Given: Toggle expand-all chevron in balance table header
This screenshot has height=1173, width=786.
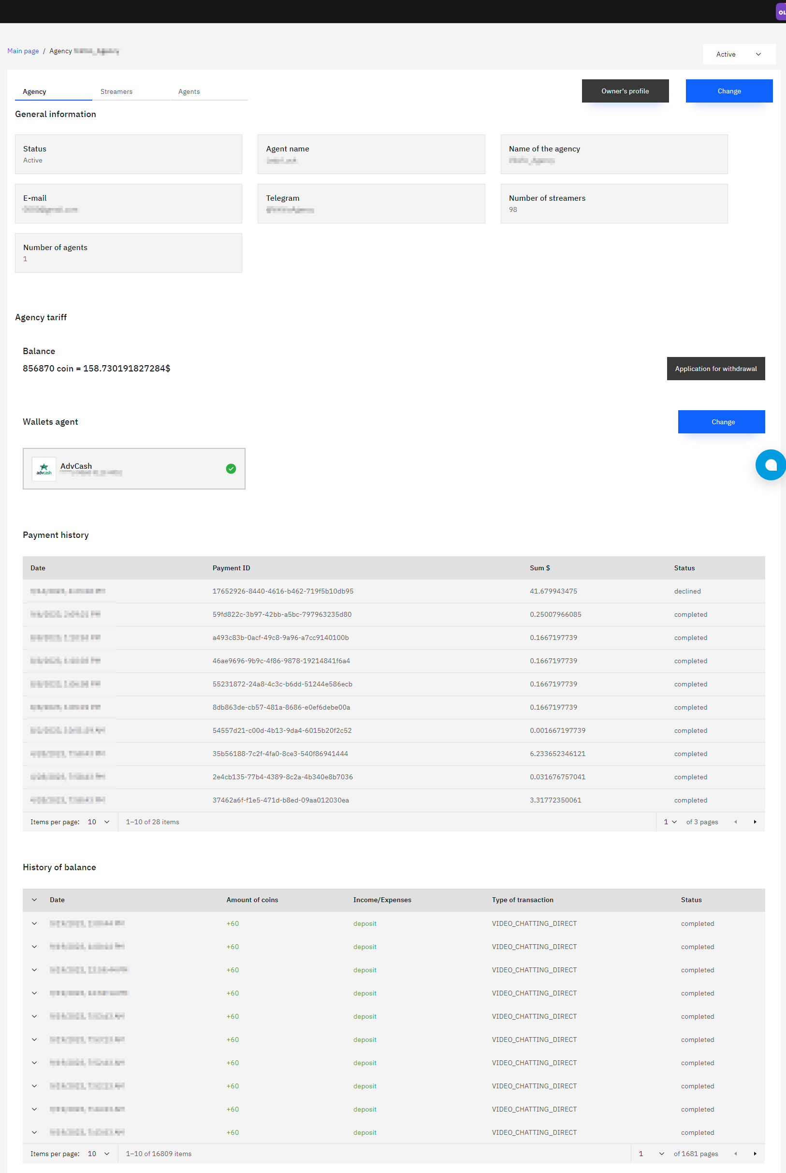Looking at the screenshot, I should click(34, 900).
